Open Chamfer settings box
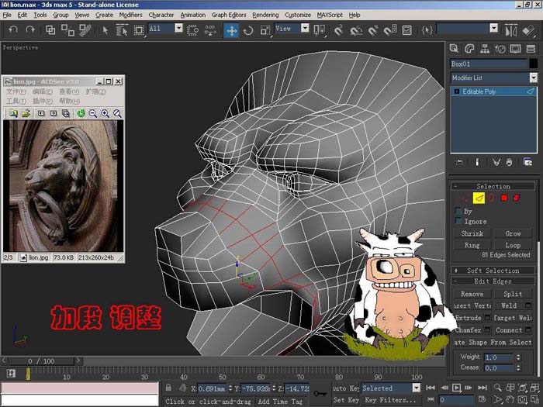543x407 pixels. 487,329
